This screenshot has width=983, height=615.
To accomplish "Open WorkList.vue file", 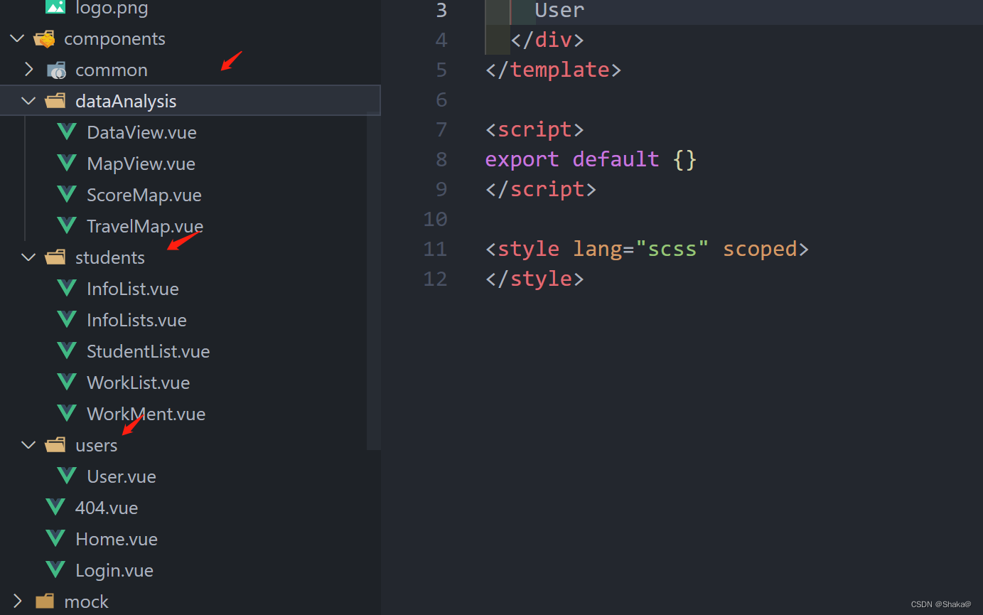I will tap(138, 383).
